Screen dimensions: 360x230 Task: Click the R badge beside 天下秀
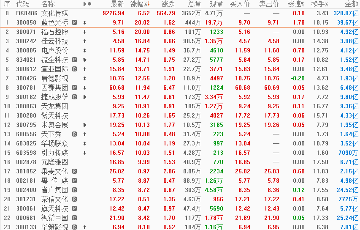pos(74,134)
